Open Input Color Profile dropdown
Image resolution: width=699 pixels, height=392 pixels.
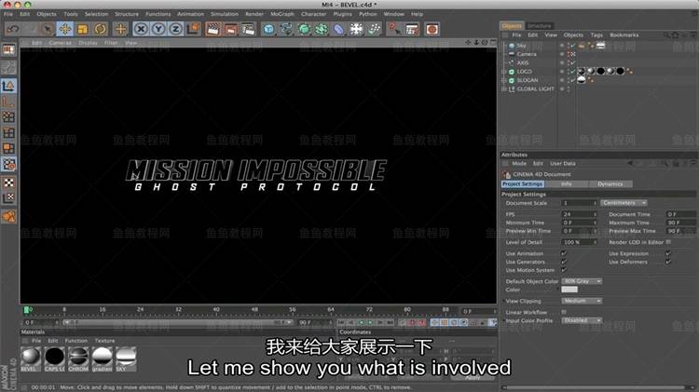tap(582, 320)
